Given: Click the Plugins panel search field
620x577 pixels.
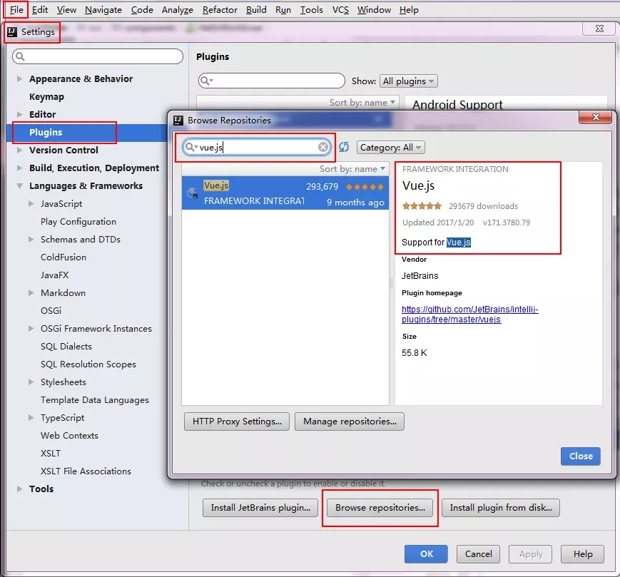Looking at the screenshot, I should click(x=272, y=81).
